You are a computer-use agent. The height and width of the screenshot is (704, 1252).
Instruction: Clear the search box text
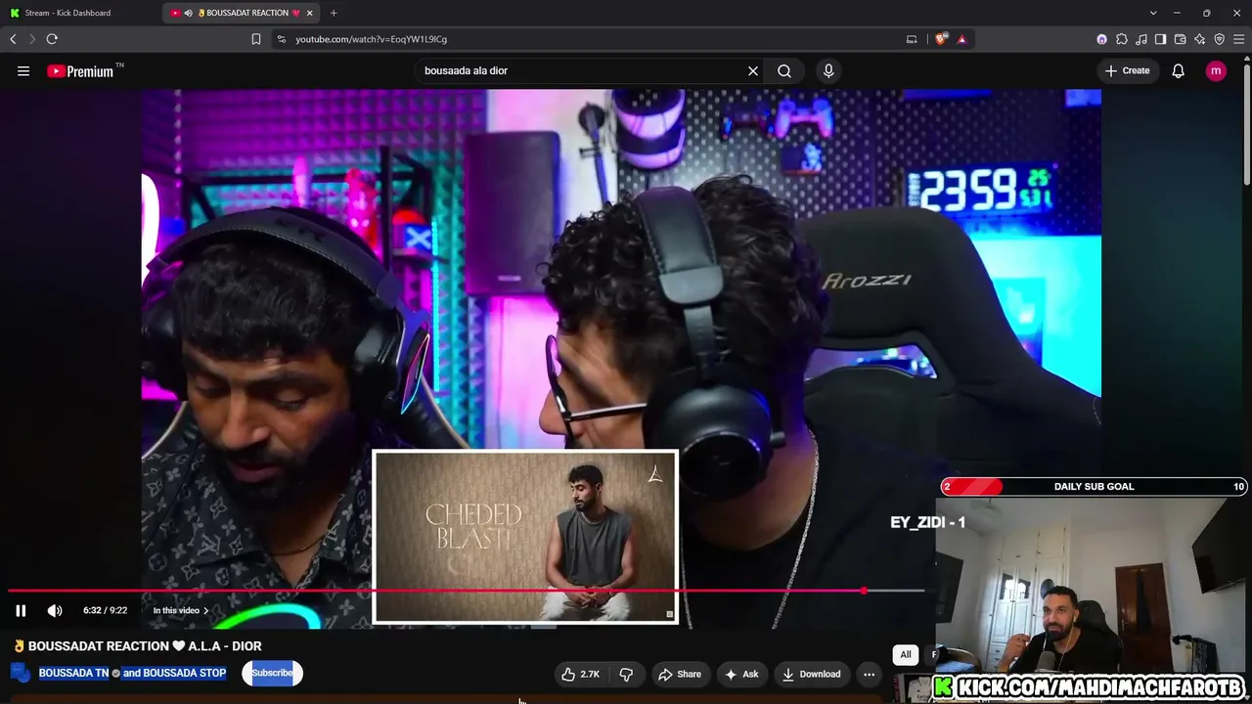tap(753, 70)
